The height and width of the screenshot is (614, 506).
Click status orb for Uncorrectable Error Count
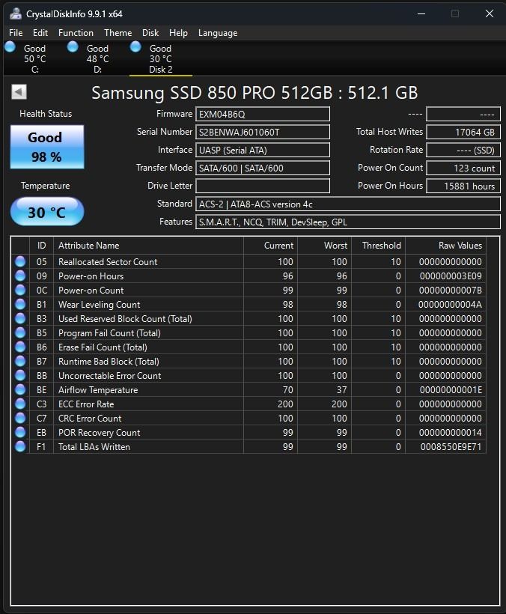click(20, 375)
